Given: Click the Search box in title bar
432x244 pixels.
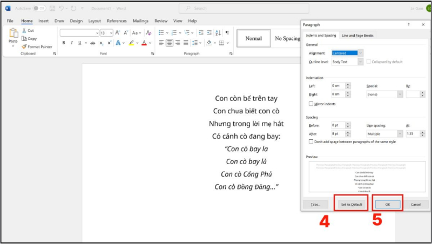Looking at the screenshot, I should tap(244, 9).
